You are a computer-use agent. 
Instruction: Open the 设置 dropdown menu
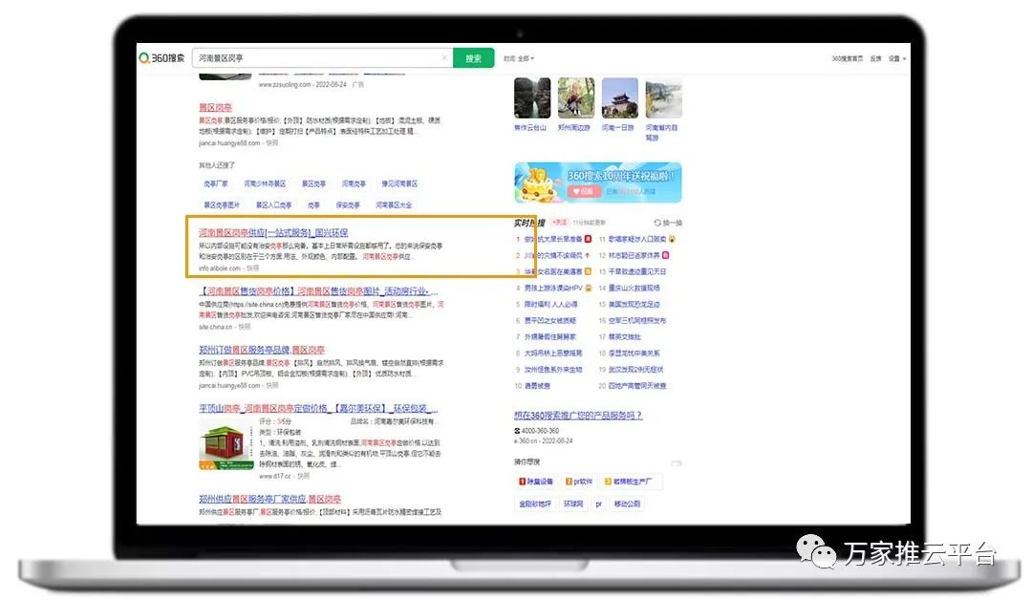click(x=896, y=58)
